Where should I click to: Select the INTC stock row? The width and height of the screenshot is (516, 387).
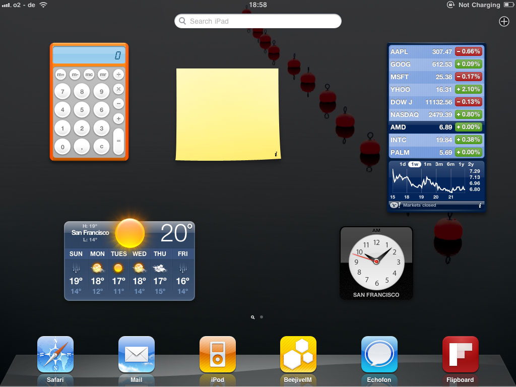(436, 140)
